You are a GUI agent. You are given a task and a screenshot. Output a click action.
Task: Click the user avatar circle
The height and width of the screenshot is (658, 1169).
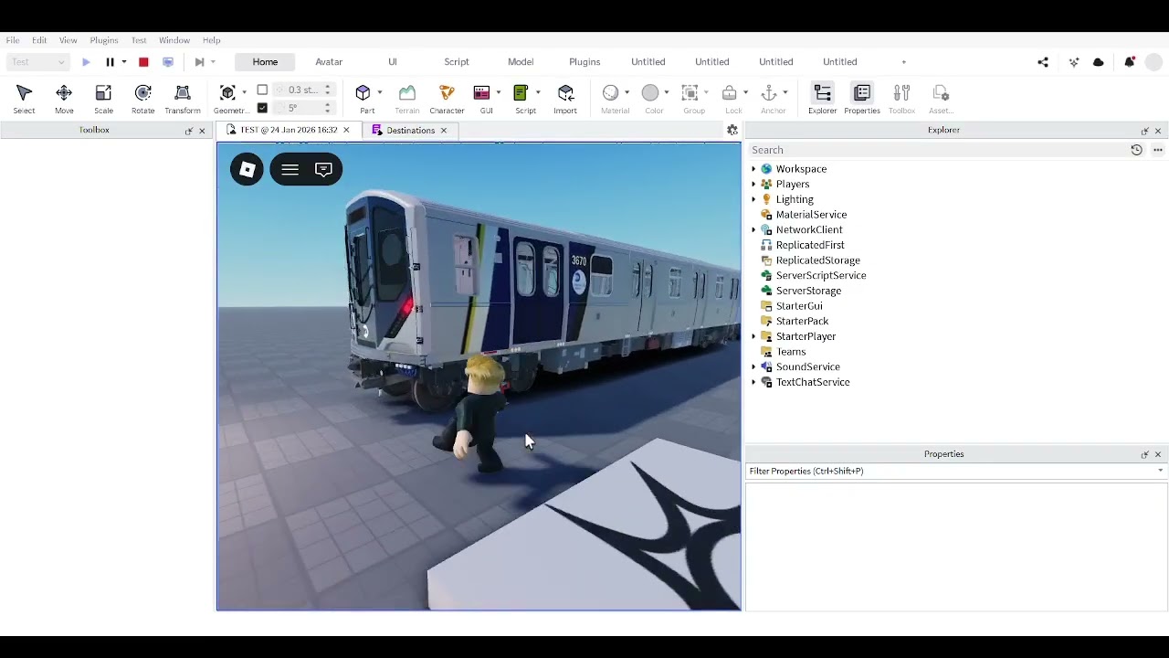(x=1153, y=62)
